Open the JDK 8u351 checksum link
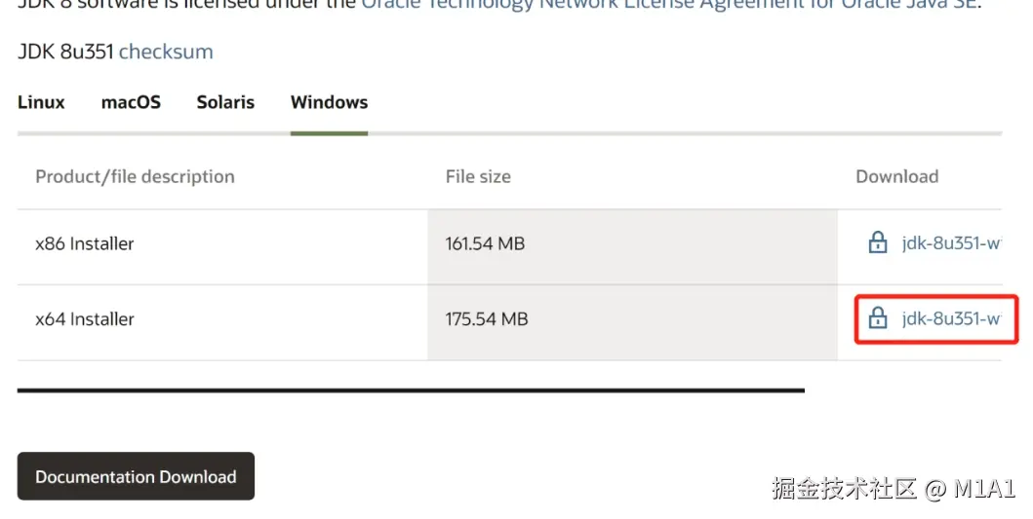1033x519 pixels. [166, 52]
